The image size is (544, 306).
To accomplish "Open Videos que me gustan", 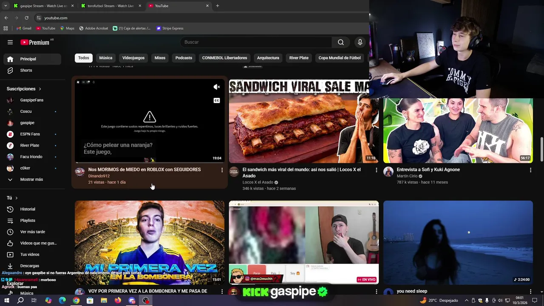I will click(x=32, y=243).
